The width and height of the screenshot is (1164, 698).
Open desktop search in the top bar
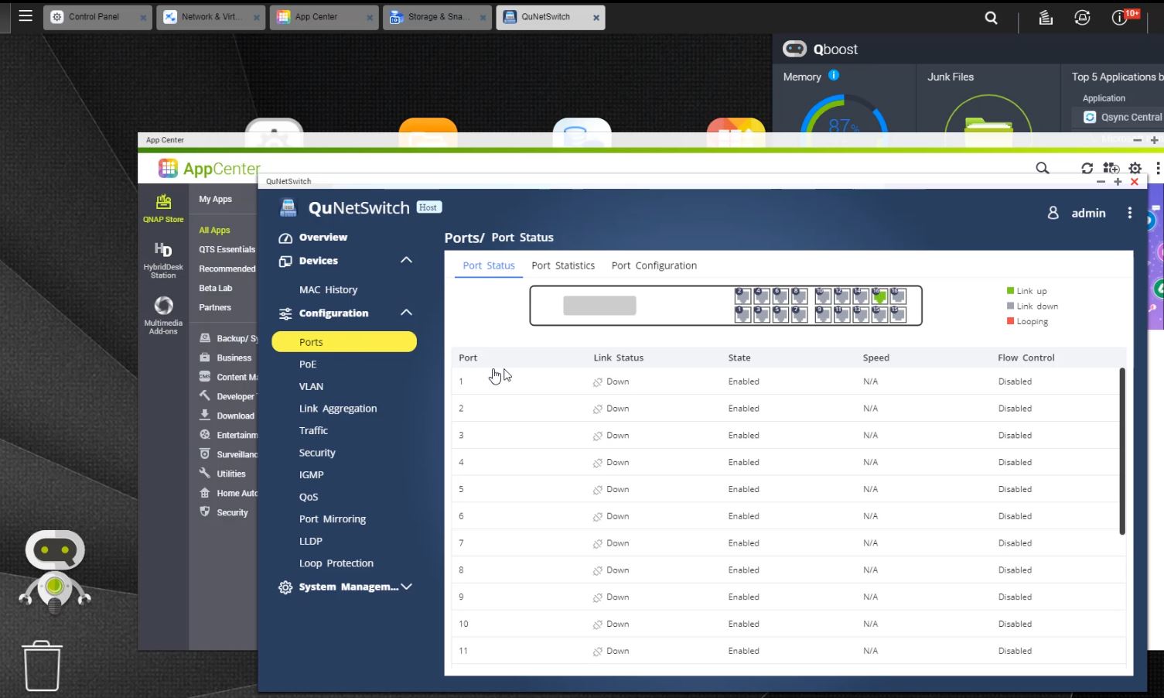click(x=991, y=18)
